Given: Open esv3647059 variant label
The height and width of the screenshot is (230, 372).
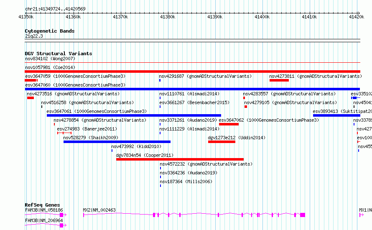Looking at the screenshot, I should (75, 76).
